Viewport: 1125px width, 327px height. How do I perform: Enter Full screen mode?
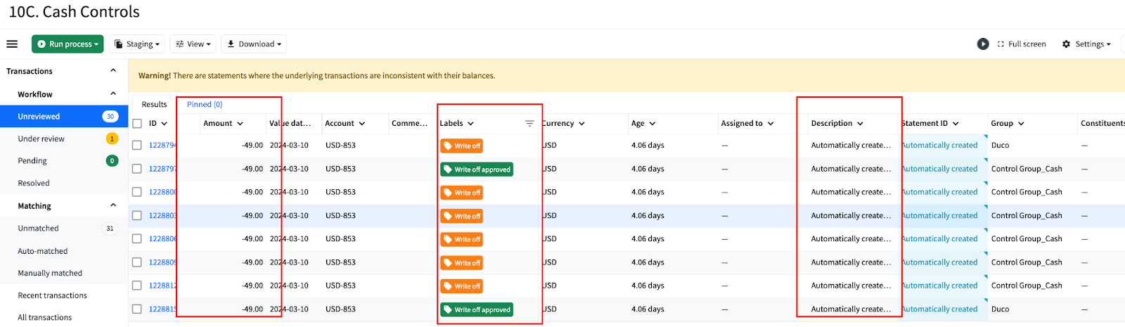1022,44
